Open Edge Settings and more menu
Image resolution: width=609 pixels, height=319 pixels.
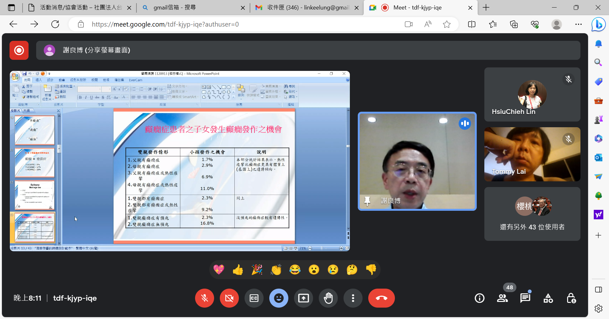[579, 24]
